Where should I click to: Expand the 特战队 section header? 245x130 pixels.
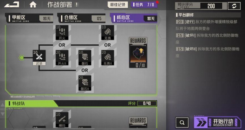pyautogui.click(x=81, y=103)
